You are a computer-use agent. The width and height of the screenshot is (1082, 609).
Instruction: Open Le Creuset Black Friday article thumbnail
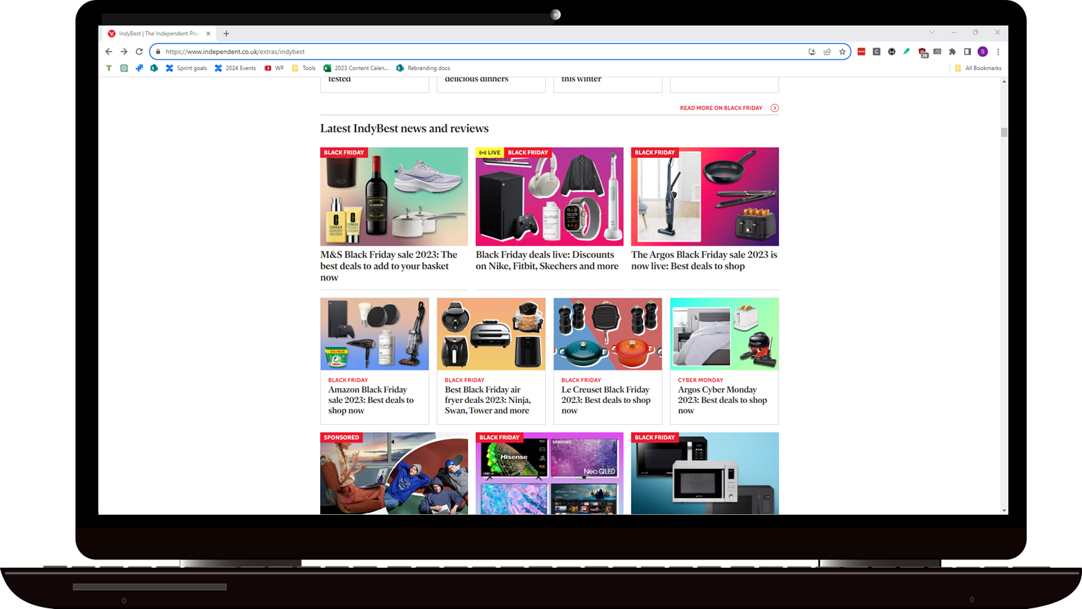[x=608, y=334]
